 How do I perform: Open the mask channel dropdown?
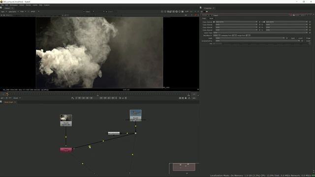[x=250, y=38]
